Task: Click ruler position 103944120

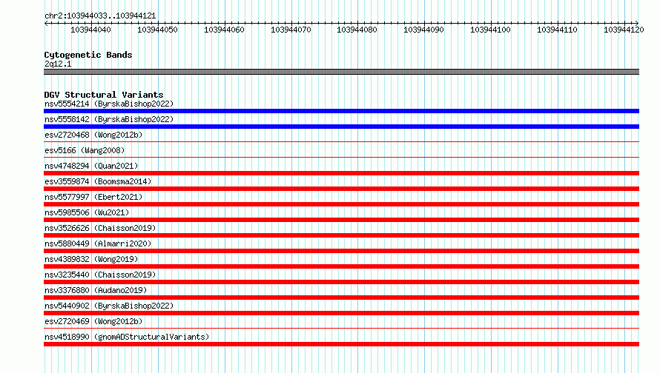Action: tap(624, 30)
